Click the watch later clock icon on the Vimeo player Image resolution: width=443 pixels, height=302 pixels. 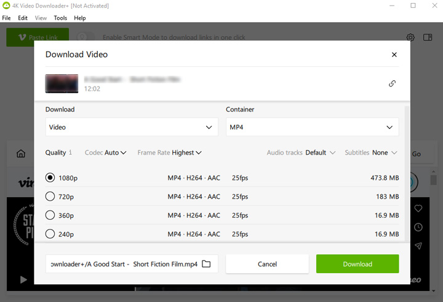click(418, 227)
